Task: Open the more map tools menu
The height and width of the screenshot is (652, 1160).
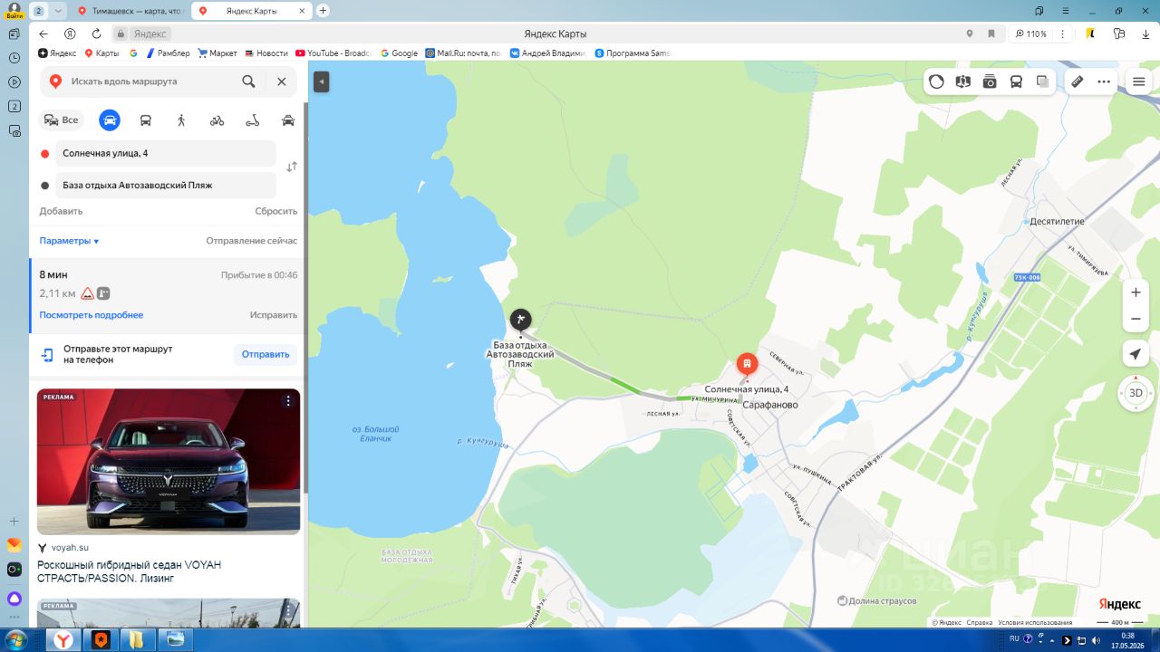Action: click(1104, 81)
